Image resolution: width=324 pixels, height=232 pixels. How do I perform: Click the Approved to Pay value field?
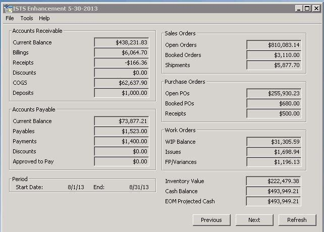pos(122,161)
